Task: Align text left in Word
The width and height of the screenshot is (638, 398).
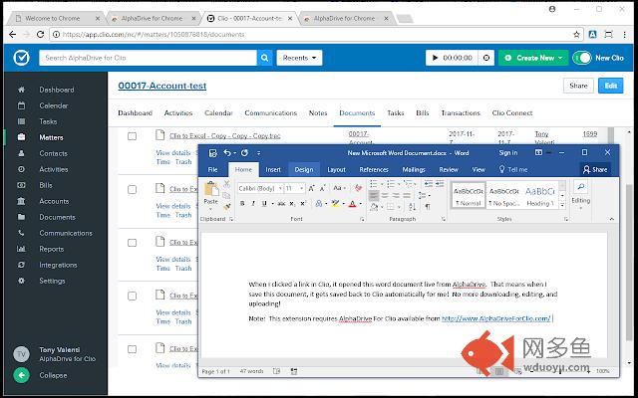Action: pos(373,196)
